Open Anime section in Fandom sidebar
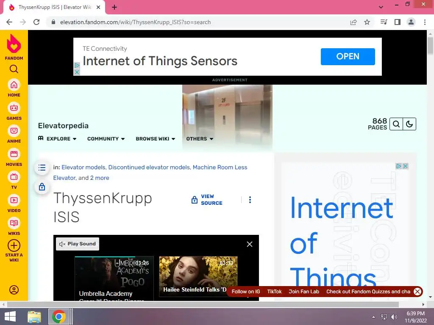 point(14,134)
